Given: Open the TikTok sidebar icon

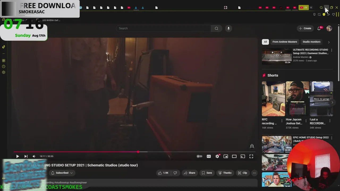Looking at the screenshot, I should click(x=3, y=47).
